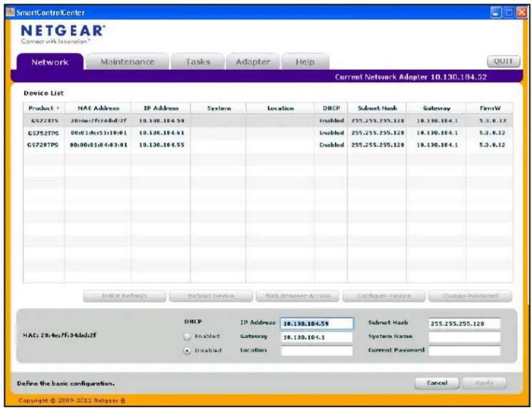This screenshot has height=408, width=532.
Task: Click the Gateway column header
Action: [436, 108]
